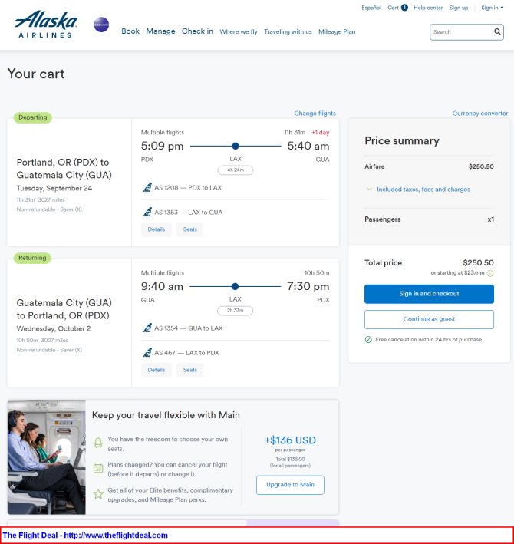Viewport: 514px width, 544px height.
Task: Click the Departing label badge
Action: click(32, 117)
